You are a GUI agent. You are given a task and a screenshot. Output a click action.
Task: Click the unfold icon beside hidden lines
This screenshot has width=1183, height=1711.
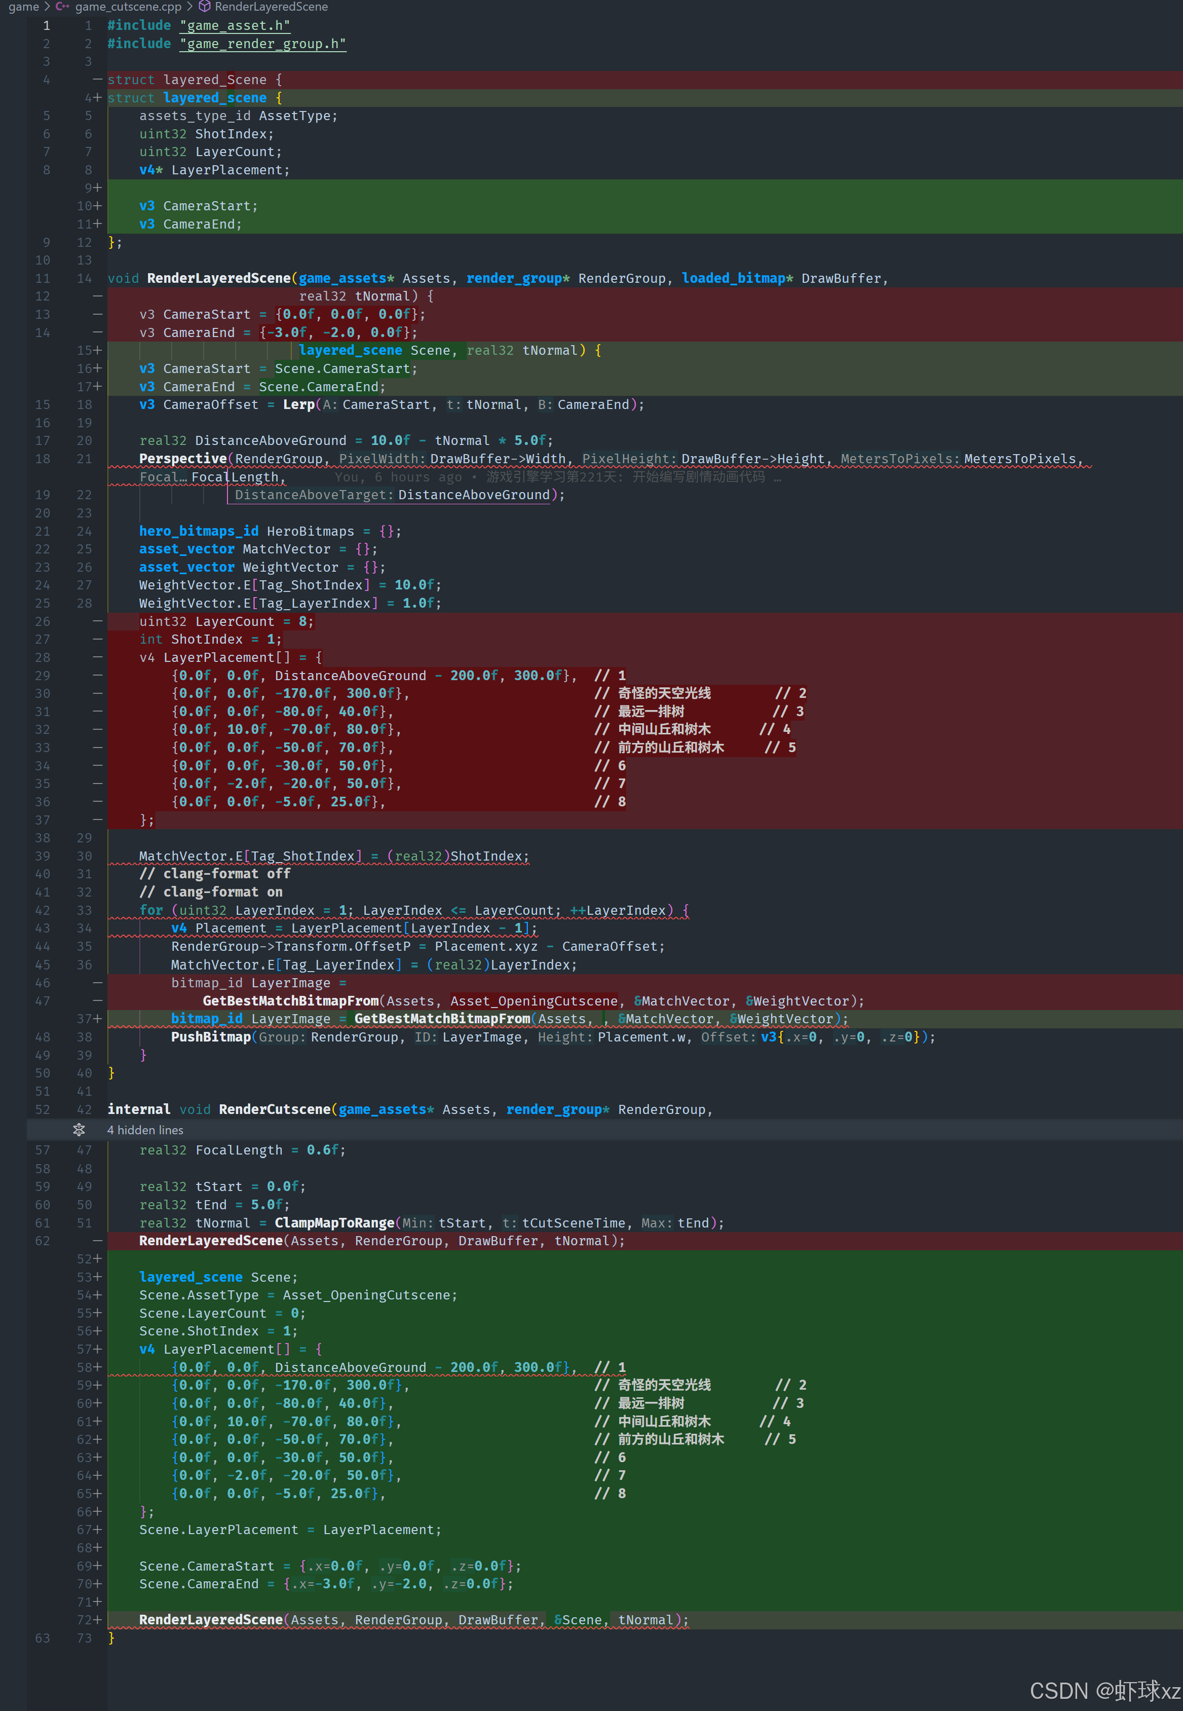pyautogui.click(x=80, y=1130)
